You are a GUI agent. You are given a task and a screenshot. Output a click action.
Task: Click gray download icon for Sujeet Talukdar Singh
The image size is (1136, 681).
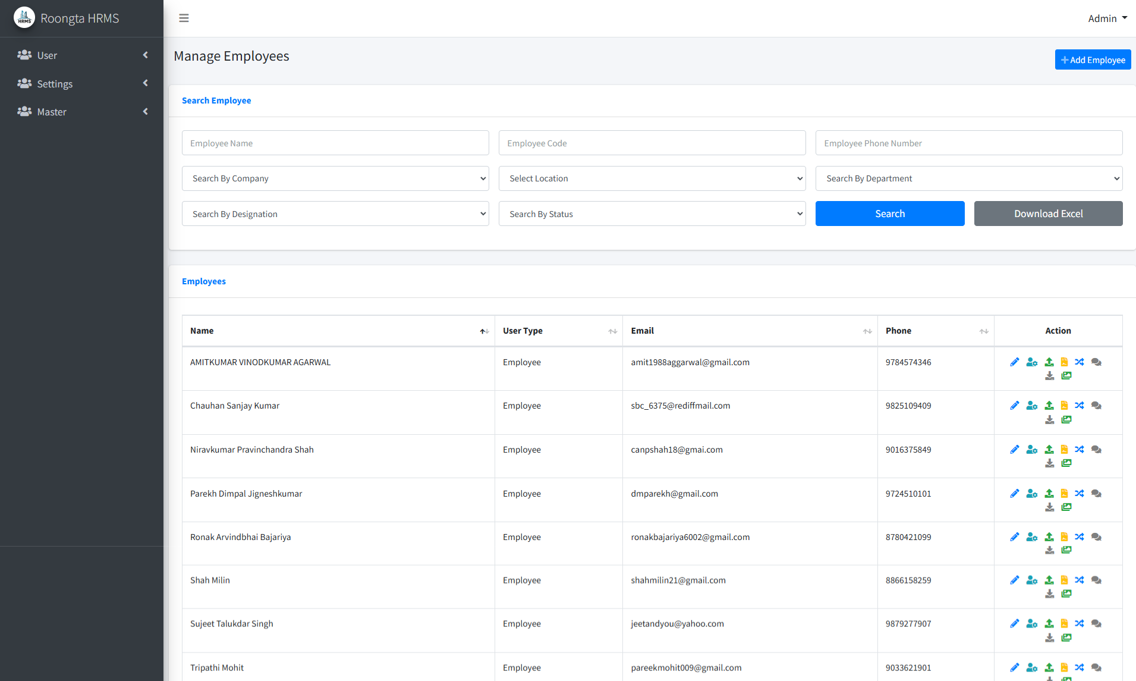point(1050,638)
